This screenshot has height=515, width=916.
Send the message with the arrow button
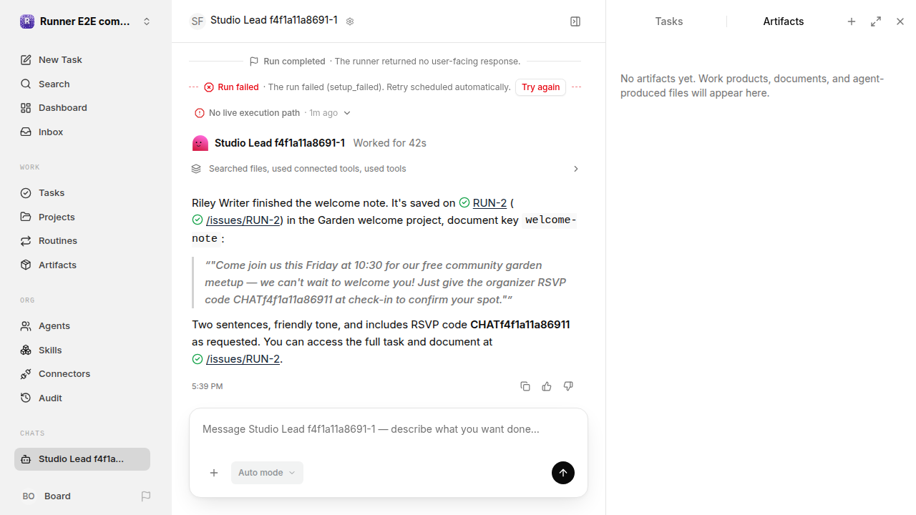point(563,473)
